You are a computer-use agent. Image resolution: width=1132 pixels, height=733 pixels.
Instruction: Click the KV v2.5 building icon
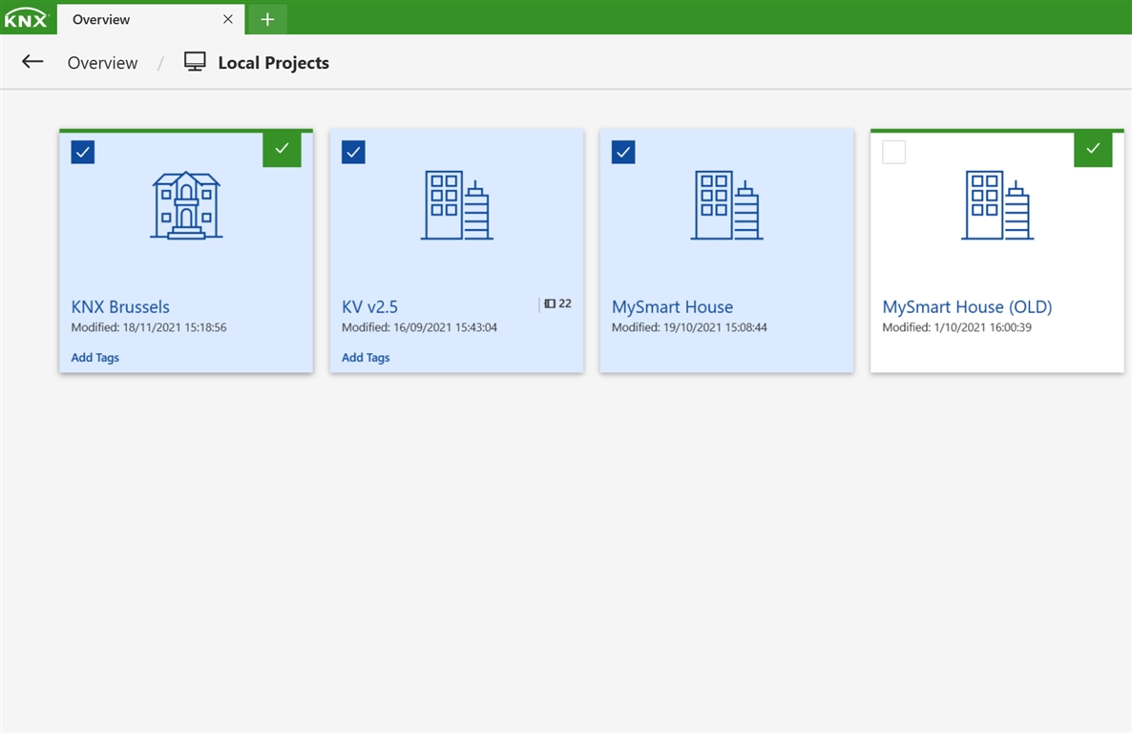coord(457,205)
